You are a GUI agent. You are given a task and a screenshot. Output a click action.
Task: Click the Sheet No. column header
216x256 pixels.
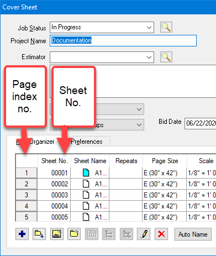[54, 161]
